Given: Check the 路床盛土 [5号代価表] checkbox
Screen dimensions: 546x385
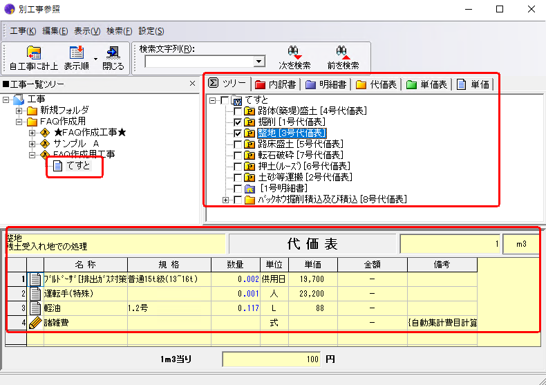Looking at the screenshot, I should 238,144.
